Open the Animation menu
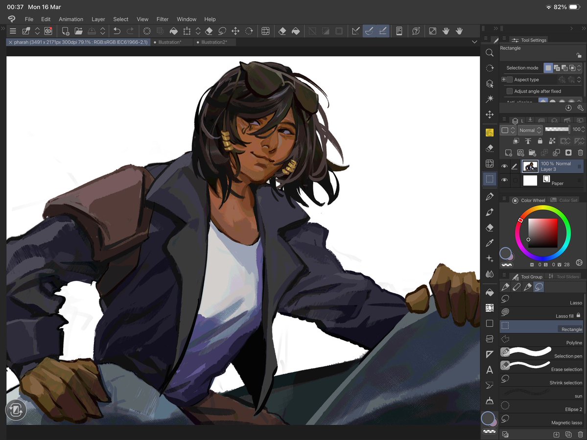The image size is (587, 440). click(71, 19)
